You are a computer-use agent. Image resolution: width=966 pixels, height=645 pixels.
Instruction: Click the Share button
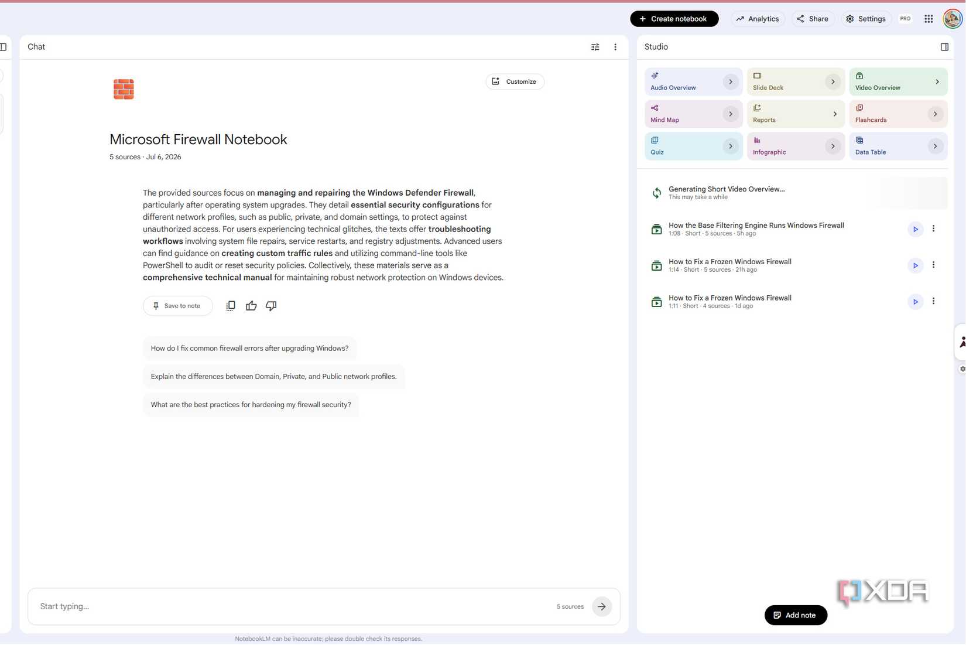click(x=813, y=19)
